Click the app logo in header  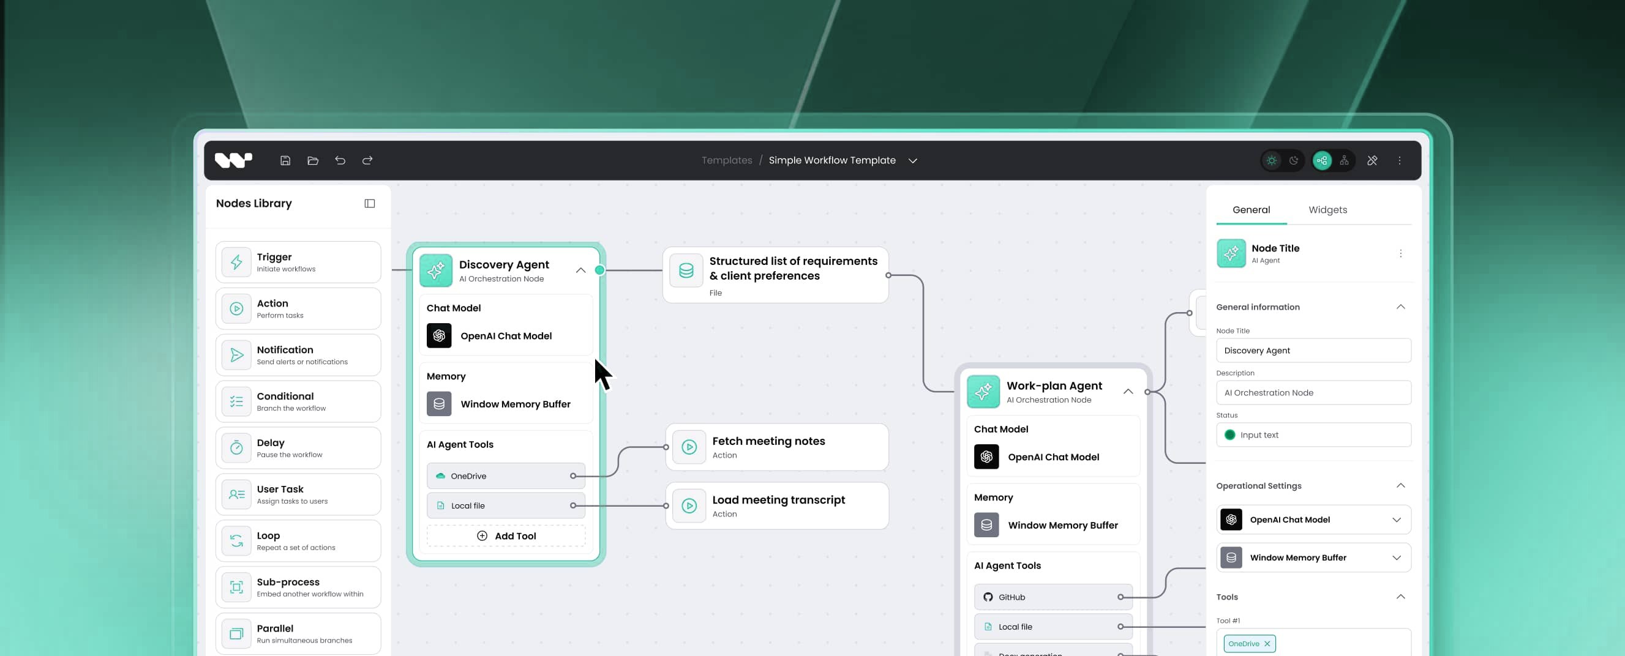click(233, 160)
